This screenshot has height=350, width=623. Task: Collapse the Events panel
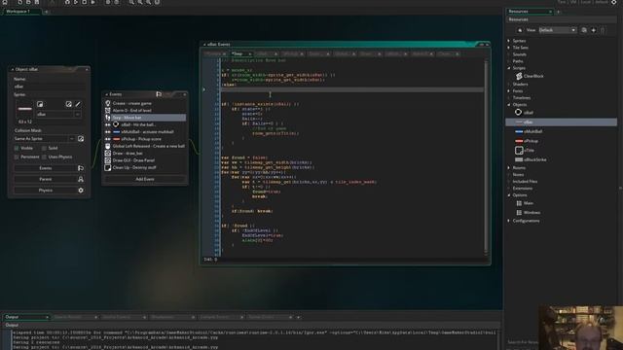(x=106, y=94)
